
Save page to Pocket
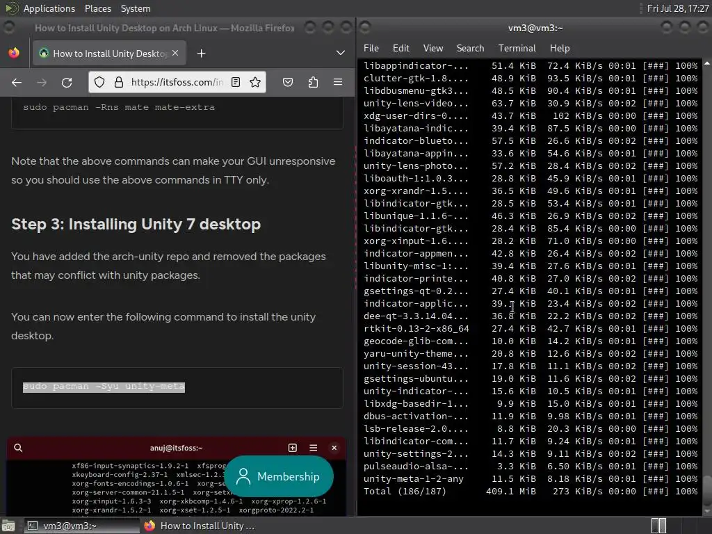click(x=288, y=82)
